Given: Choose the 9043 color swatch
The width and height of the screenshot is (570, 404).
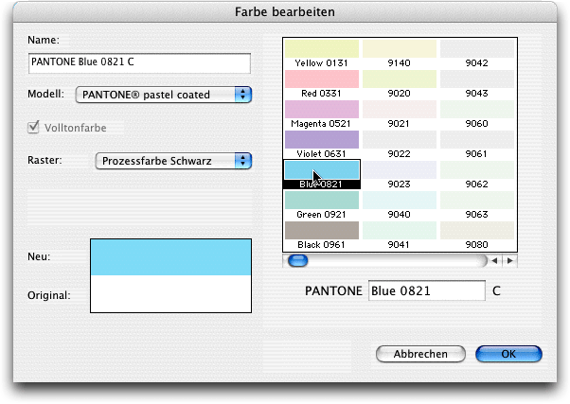Looking at the screenshot, I should coord(477,79).
